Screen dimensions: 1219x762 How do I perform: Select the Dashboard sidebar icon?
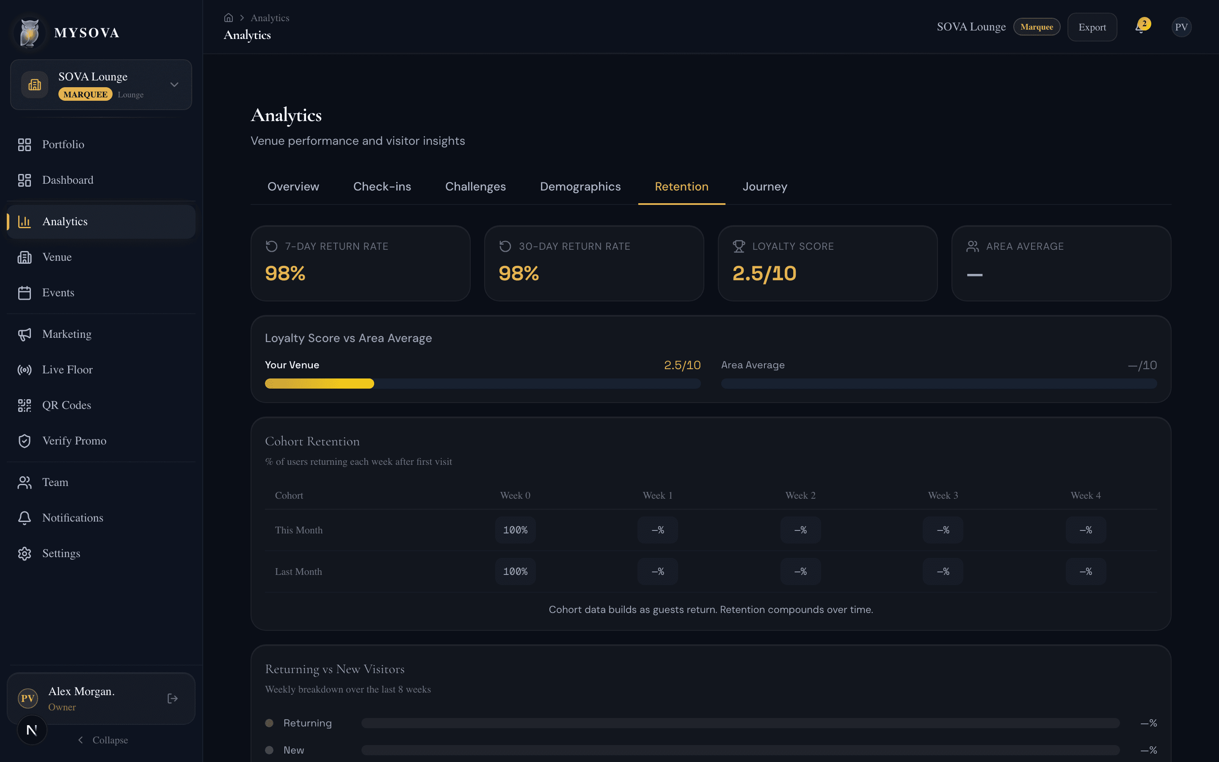pos(25,180)
